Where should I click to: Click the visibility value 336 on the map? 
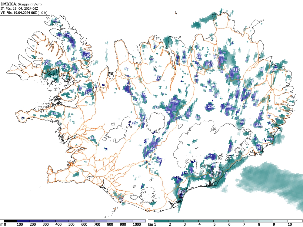[249, 92]
